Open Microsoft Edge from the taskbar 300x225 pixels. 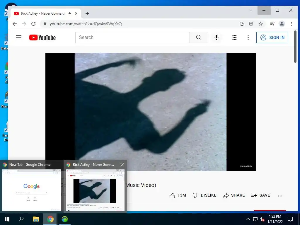tap(65, 219)
